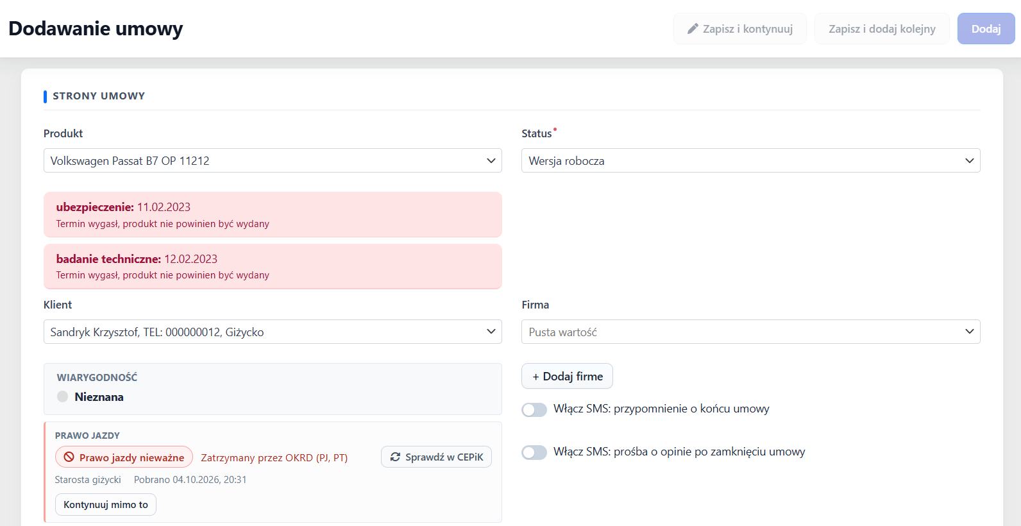Expand the Klient dropdown with Sandryk Krzysztof
Image resolution: width=1021 pixels, height=526 pixels.
tap(273, 332)
